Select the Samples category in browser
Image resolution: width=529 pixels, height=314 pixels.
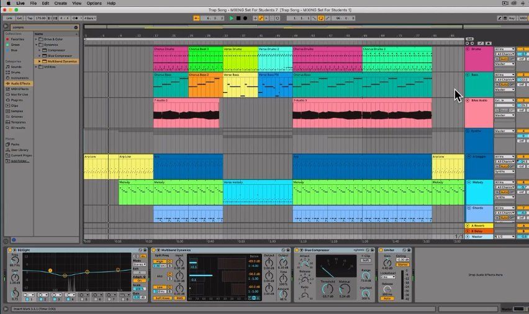(17, 111)
